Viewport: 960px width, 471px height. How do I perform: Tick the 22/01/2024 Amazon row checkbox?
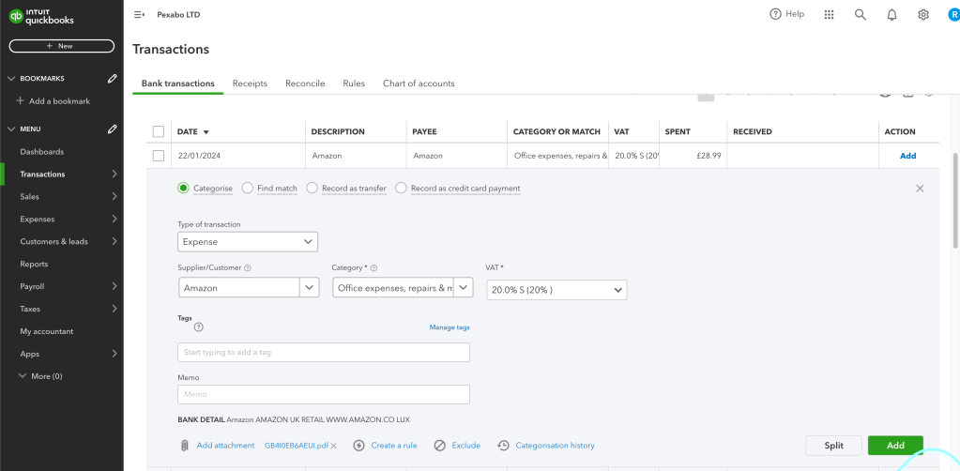[x=159, y=156]
